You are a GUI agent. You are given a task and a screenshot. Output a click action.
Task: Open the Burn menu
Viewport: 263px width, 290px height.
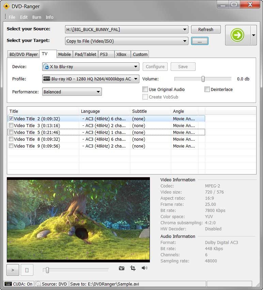(36, 17)
